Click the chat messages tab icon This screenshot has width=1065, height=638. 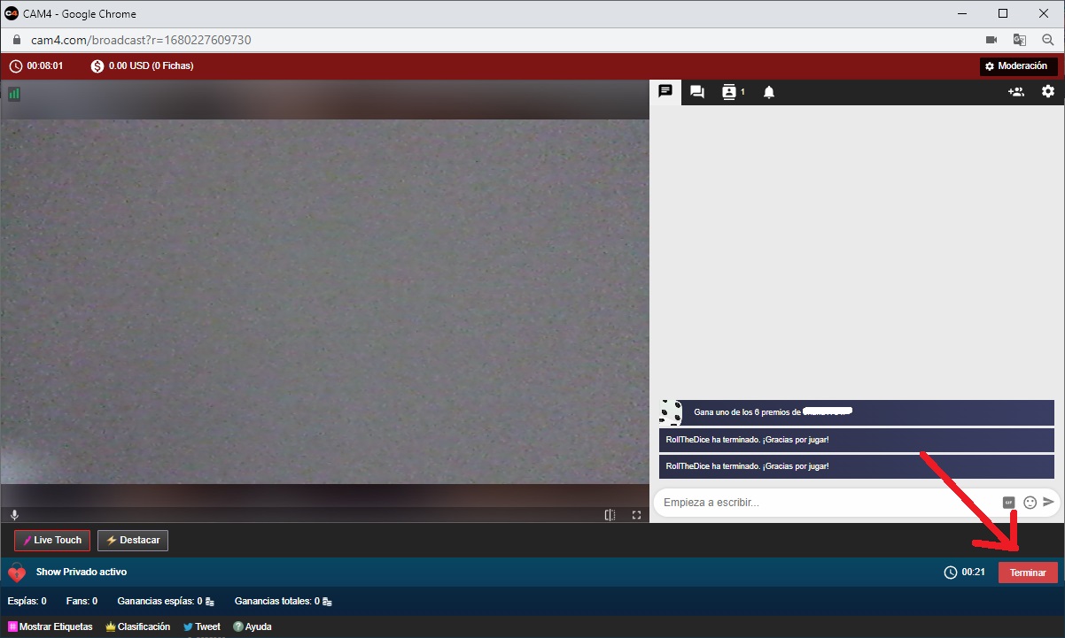[x=665, y=91]
